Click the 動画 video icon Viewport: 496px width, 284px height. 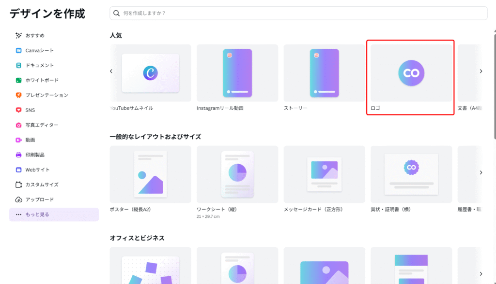coord(19,140)
